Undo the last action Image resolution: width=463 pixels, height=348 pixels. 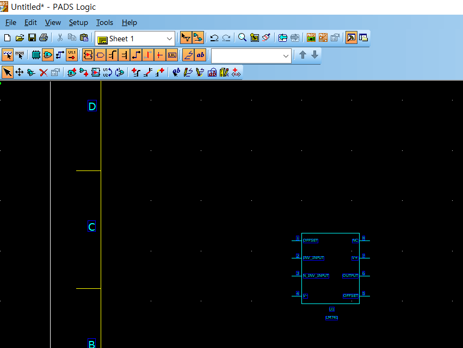214,37
